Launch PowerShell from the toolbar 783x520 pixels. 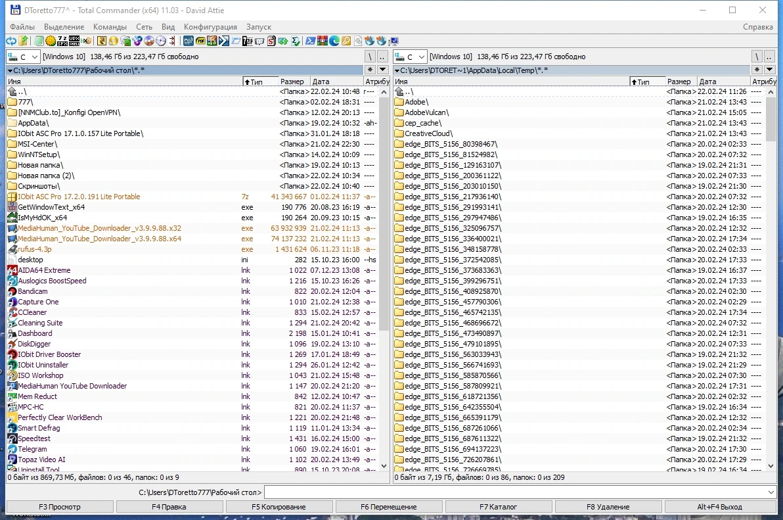tap(310, 41)
